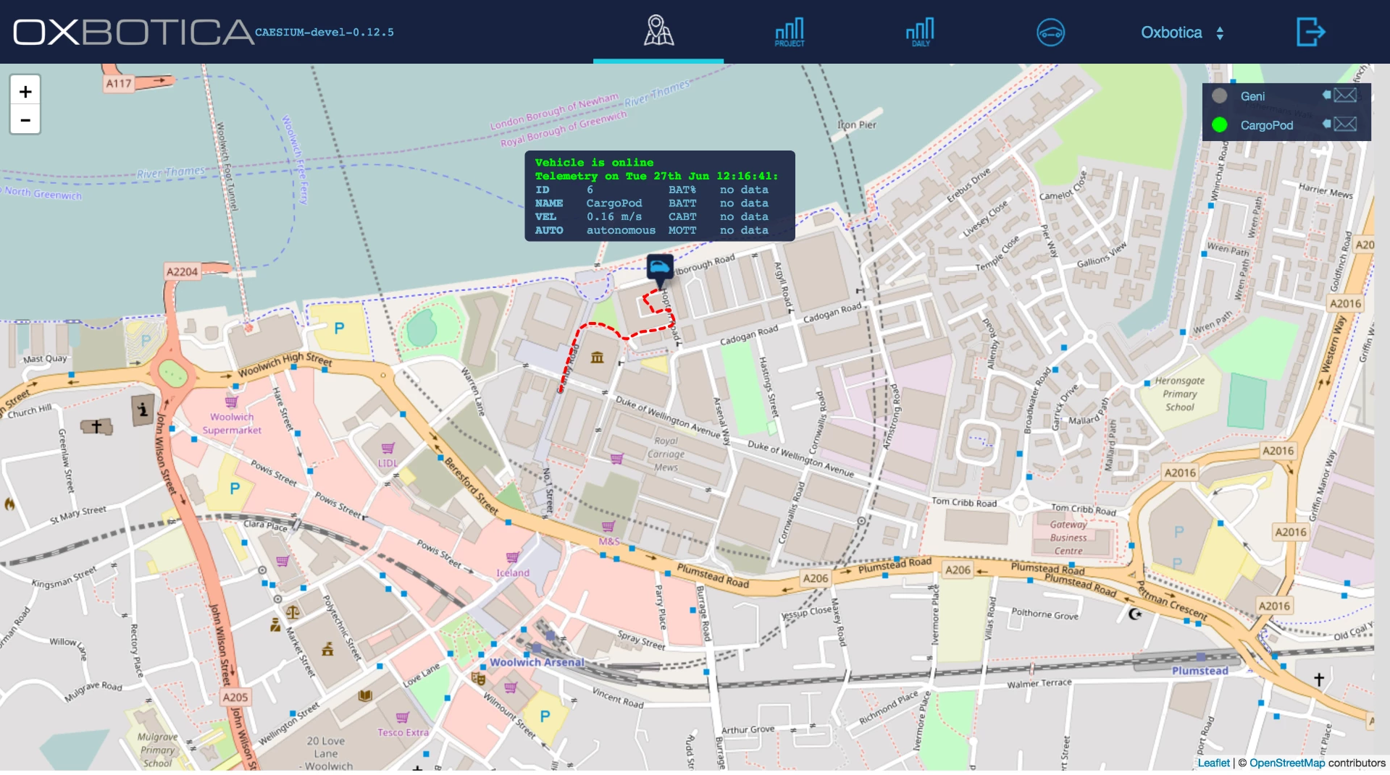Viewport: 1390px width, 775px height.
Task: Select the vehicle (car) icon in the navbar
Action: point(1051,32)
